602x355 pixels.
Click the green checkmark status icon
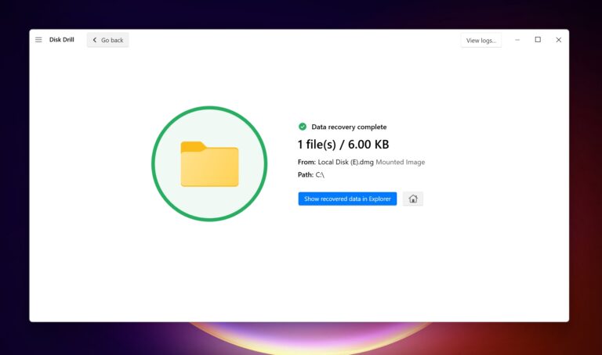[x=303, y=127]
